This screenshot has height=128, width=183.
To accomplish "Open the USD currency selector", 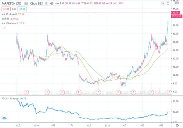I will (177, 3).
